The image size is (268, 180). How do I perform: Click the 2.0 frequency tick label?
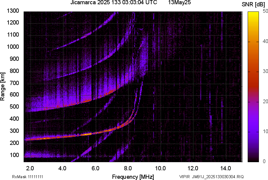(30, 169)
